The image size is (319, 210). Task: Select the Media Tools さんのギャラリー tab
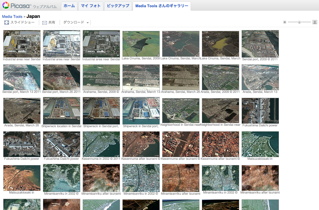coord(162,6)
